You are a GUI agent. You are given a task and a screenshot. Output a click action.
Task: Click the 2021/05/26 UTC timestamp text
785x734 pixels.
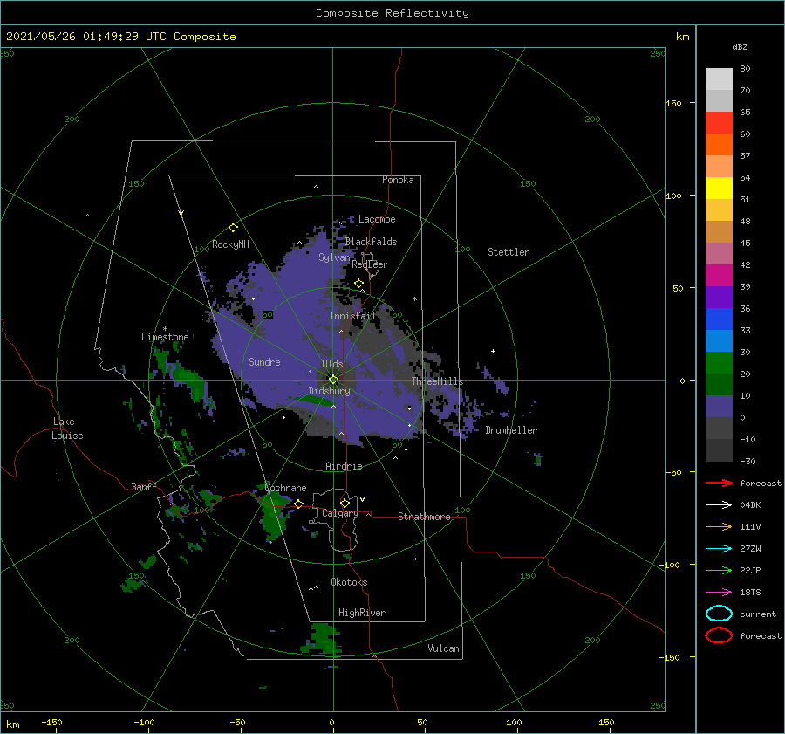coord(121,37)
